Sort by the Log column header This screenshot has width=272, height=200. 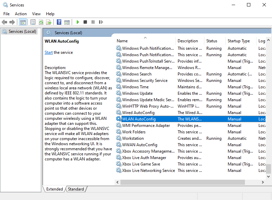coord(261,41)
